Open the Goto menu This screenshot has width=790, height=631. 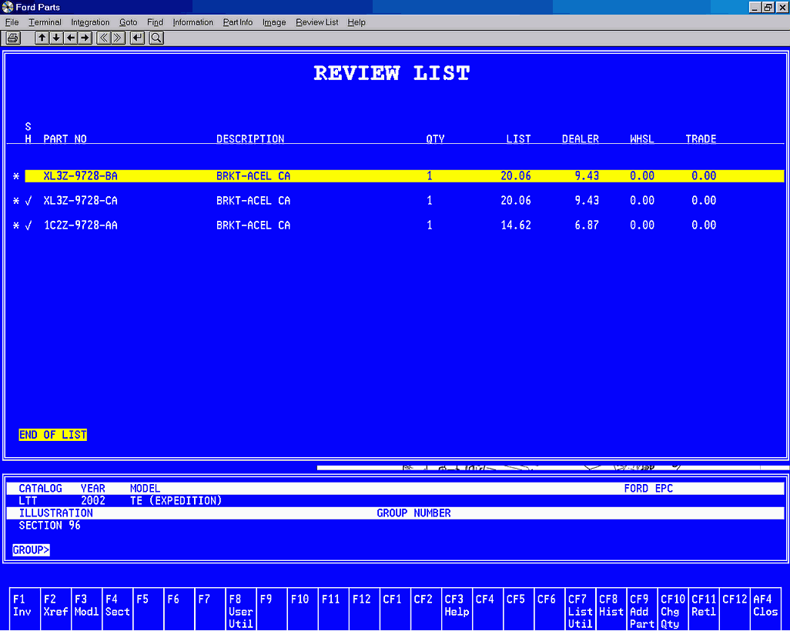(x=128, y=22)
